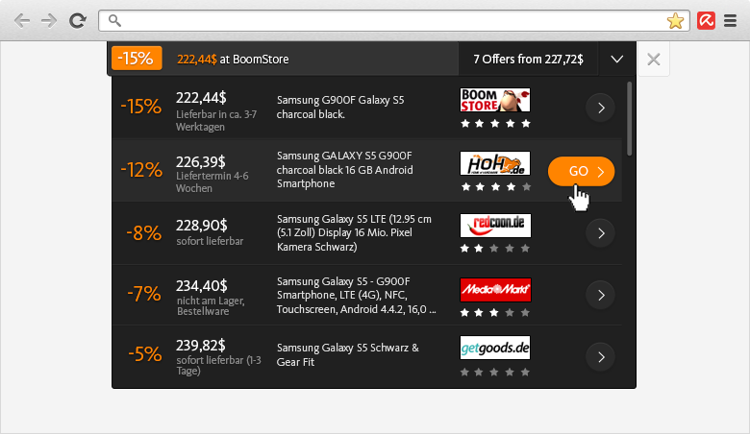Image resolution: width=750 pixels, height=434 pixels.
Task: Click '7 Offers from 227,72$' summary
Action: click(x=528, y=60)
